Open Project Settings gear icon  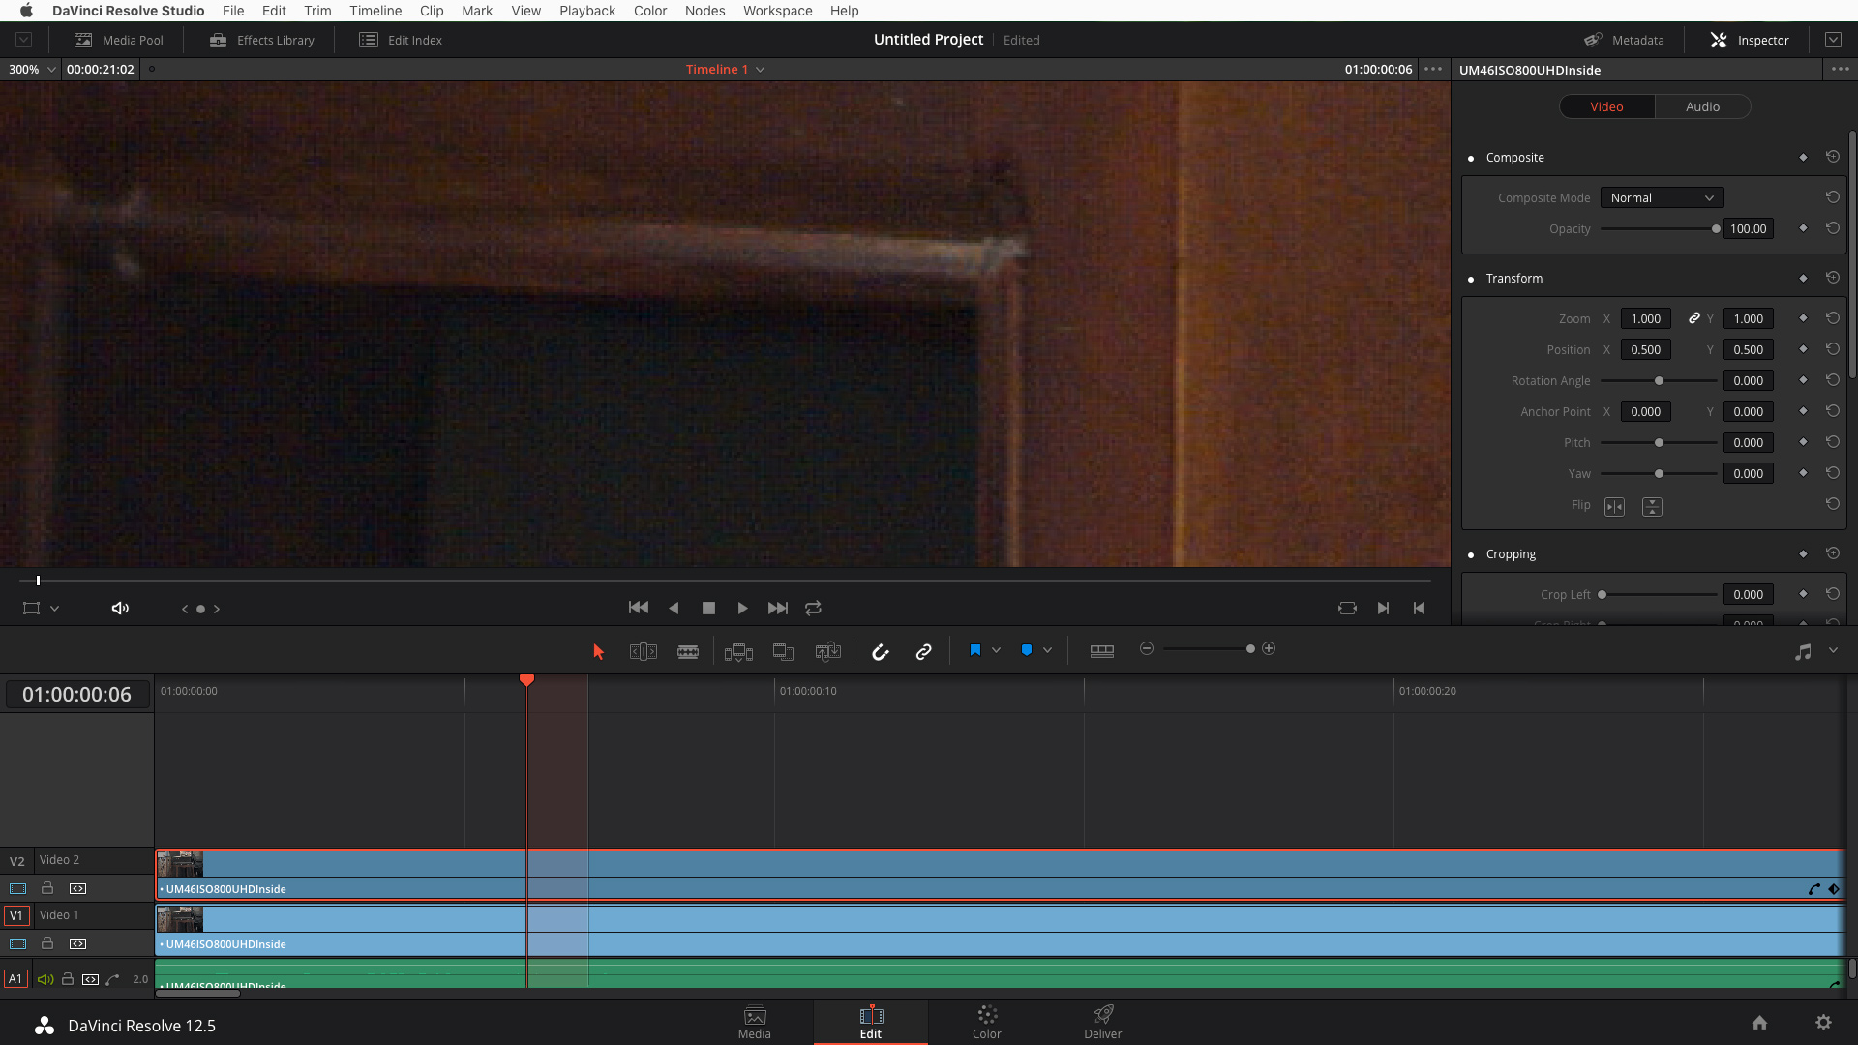pyautogui.click(x=1823, y=1023)
